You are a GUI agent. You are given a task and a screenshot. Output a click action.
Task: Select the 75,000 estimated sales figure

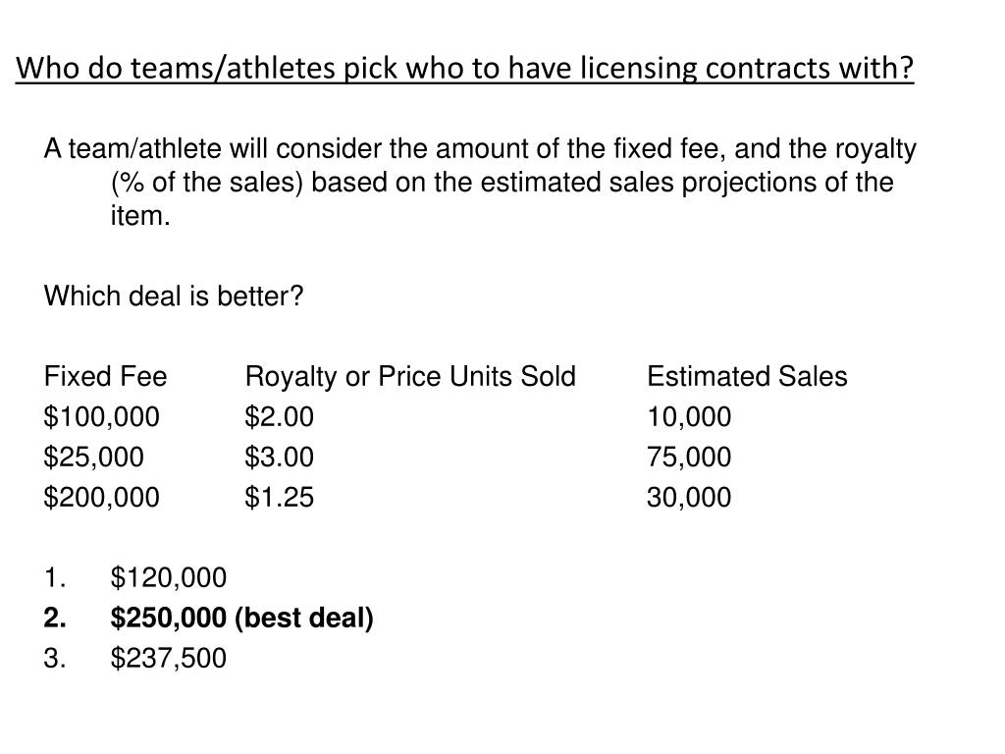(689, 458)
